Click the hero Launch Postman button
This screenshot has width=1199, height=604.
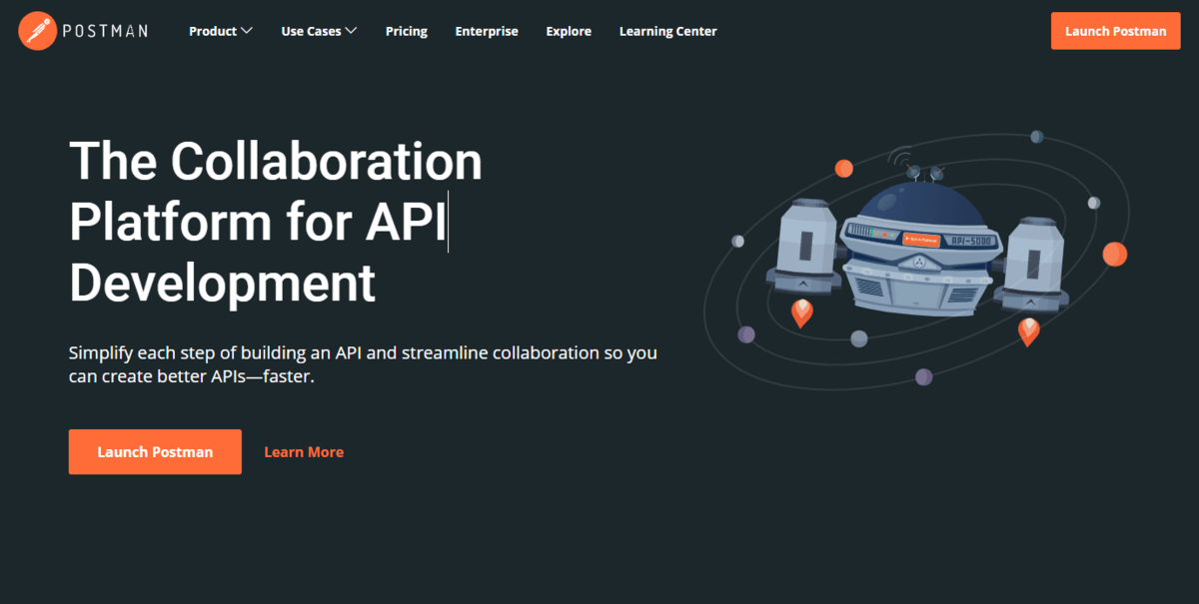click(155, 452)
